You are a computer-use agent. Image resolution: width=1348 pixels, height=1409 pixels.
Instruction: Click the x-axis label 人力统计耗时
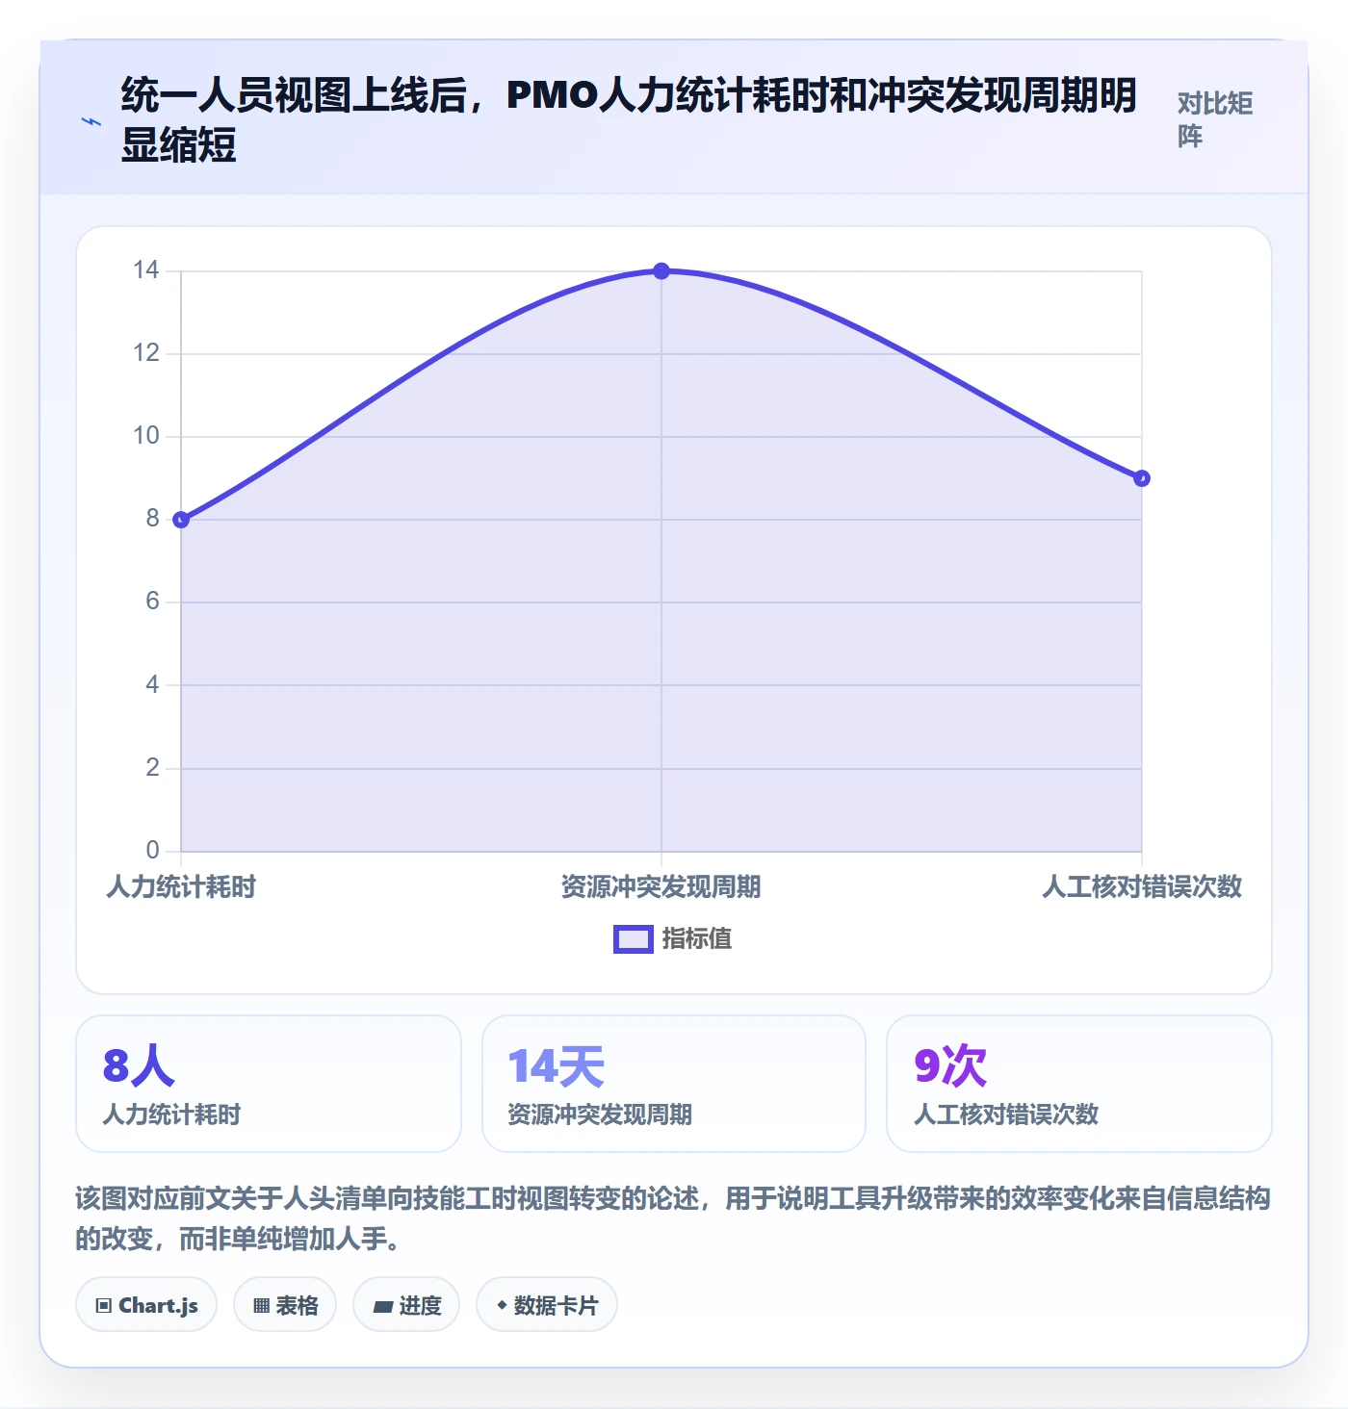(181, 887)
